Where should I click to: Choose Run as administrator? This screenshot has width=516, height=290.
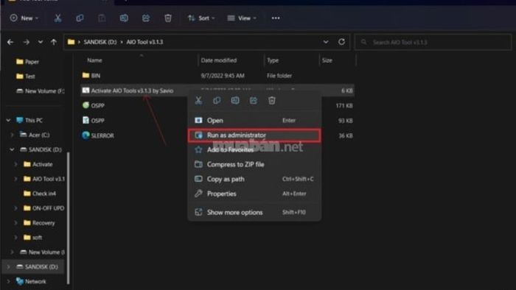254,135
